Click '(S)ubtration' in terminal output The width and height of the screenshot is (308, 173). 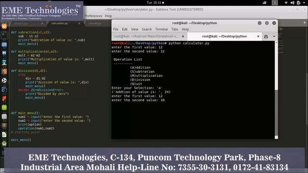click(142, 72)
